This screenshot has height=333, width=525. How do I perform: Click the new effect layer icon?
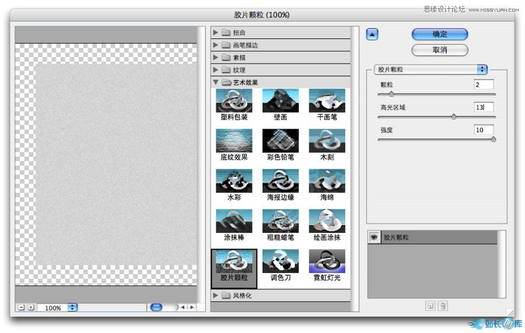(x=430, y=306)
